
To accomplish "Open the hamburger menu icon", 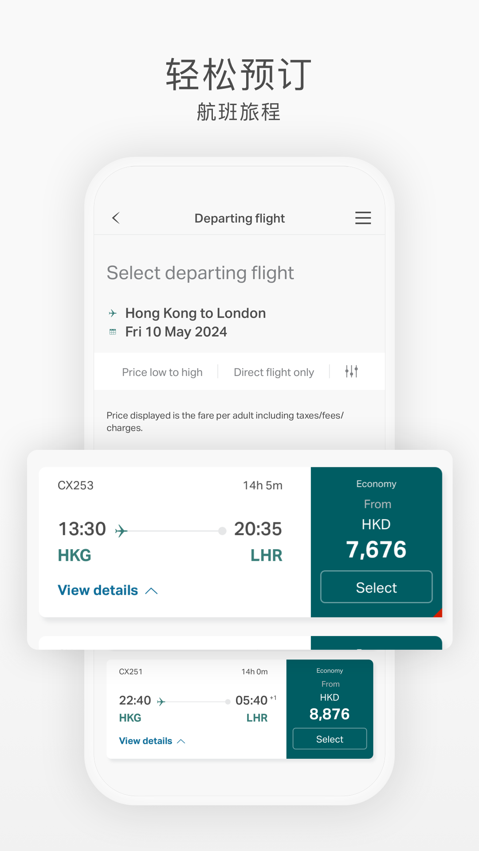I will coord(363,218).
